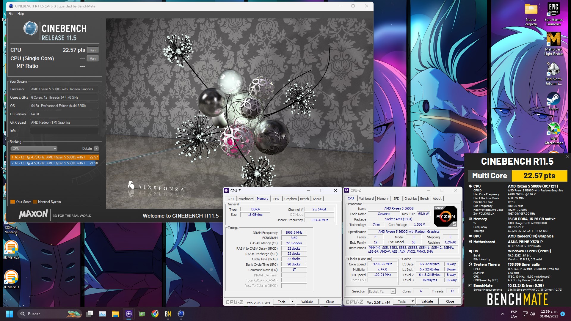Launch Steam from the desktop
571x321 pixels.
point(553,101)
